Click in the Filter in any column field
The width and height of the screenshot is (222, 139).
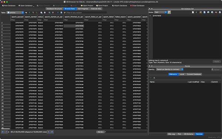pyautogui.click(x=86, y=13)
